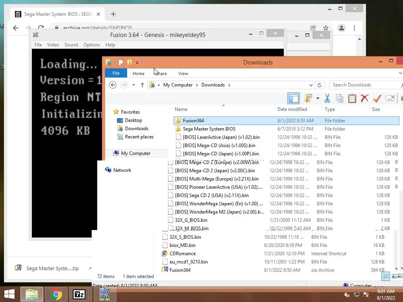This screenshot has width=403, height=302.
Task: Open the Sound menu in Fusion
Action: pyautogui.click(x=71, y=45)
